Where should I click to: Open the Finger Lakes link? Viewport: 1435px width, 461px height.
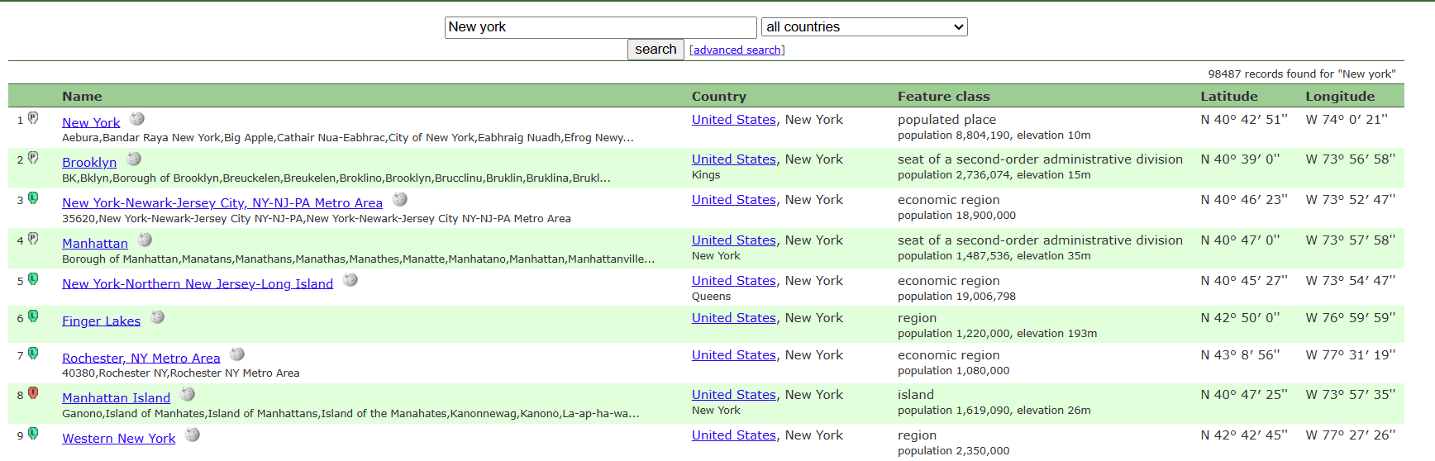(101, 321)
